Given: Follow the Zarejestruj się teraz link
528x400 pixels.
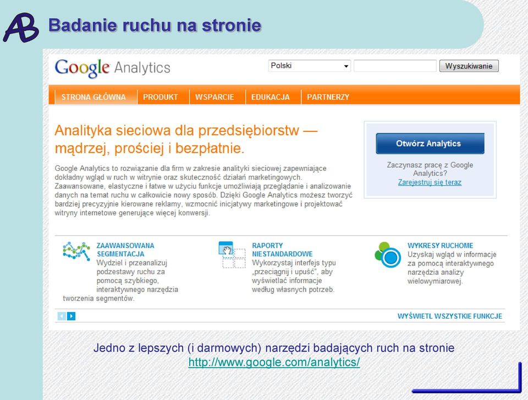Looking at the screenshot, I should pos(430,182).
